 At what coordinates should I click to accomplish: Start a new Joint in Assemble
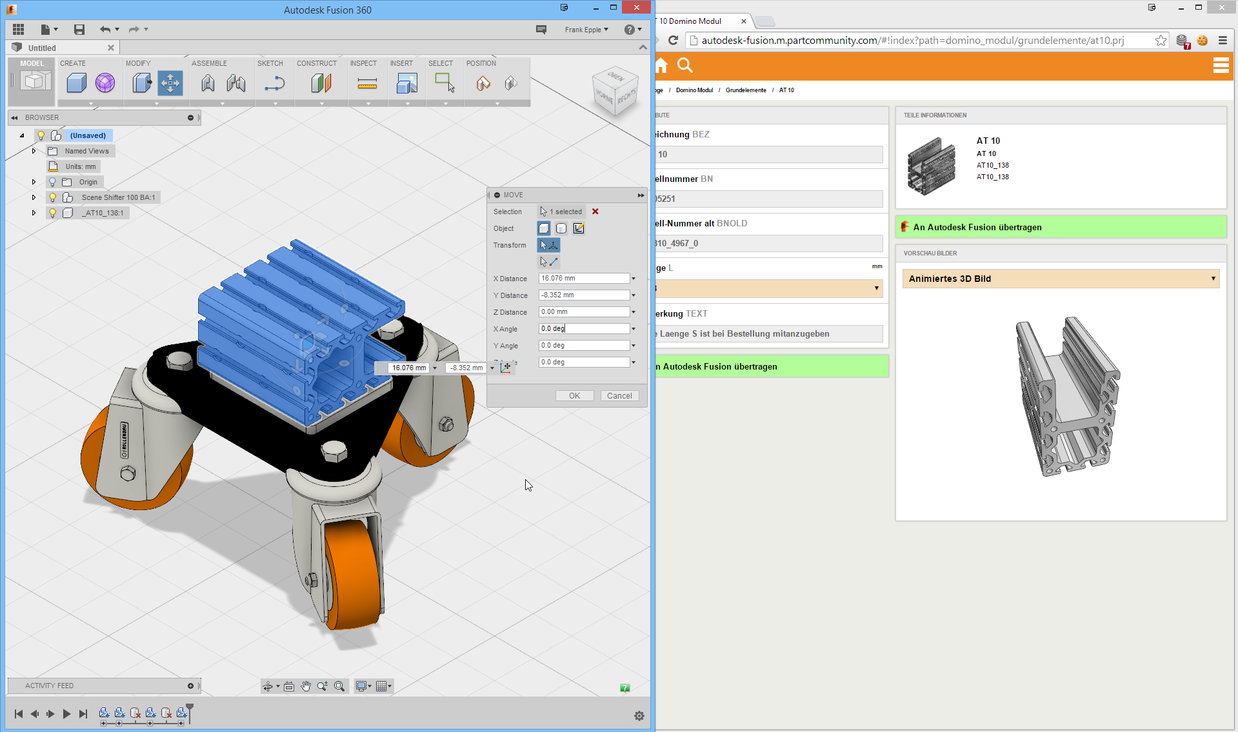point(208,83)
